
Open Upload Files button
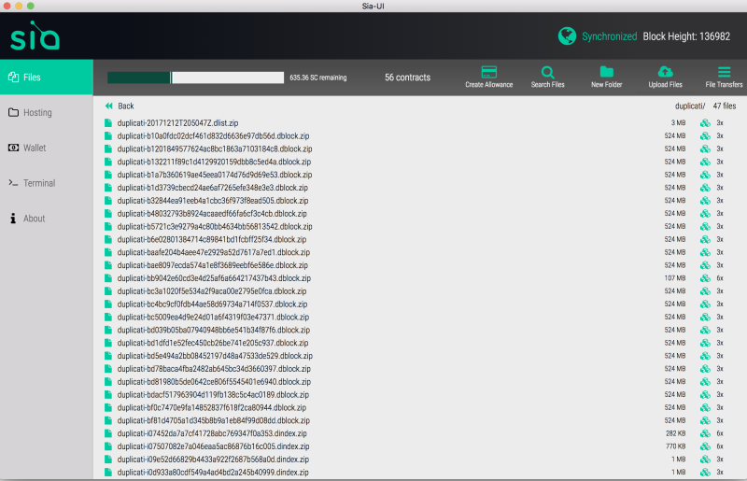pyautogui.click(x=665, y=78)
